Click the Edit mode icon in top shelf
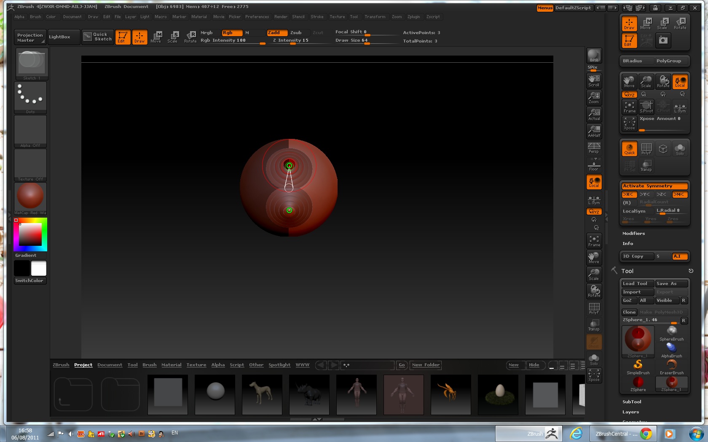708x442 pixels. (122, 37)
